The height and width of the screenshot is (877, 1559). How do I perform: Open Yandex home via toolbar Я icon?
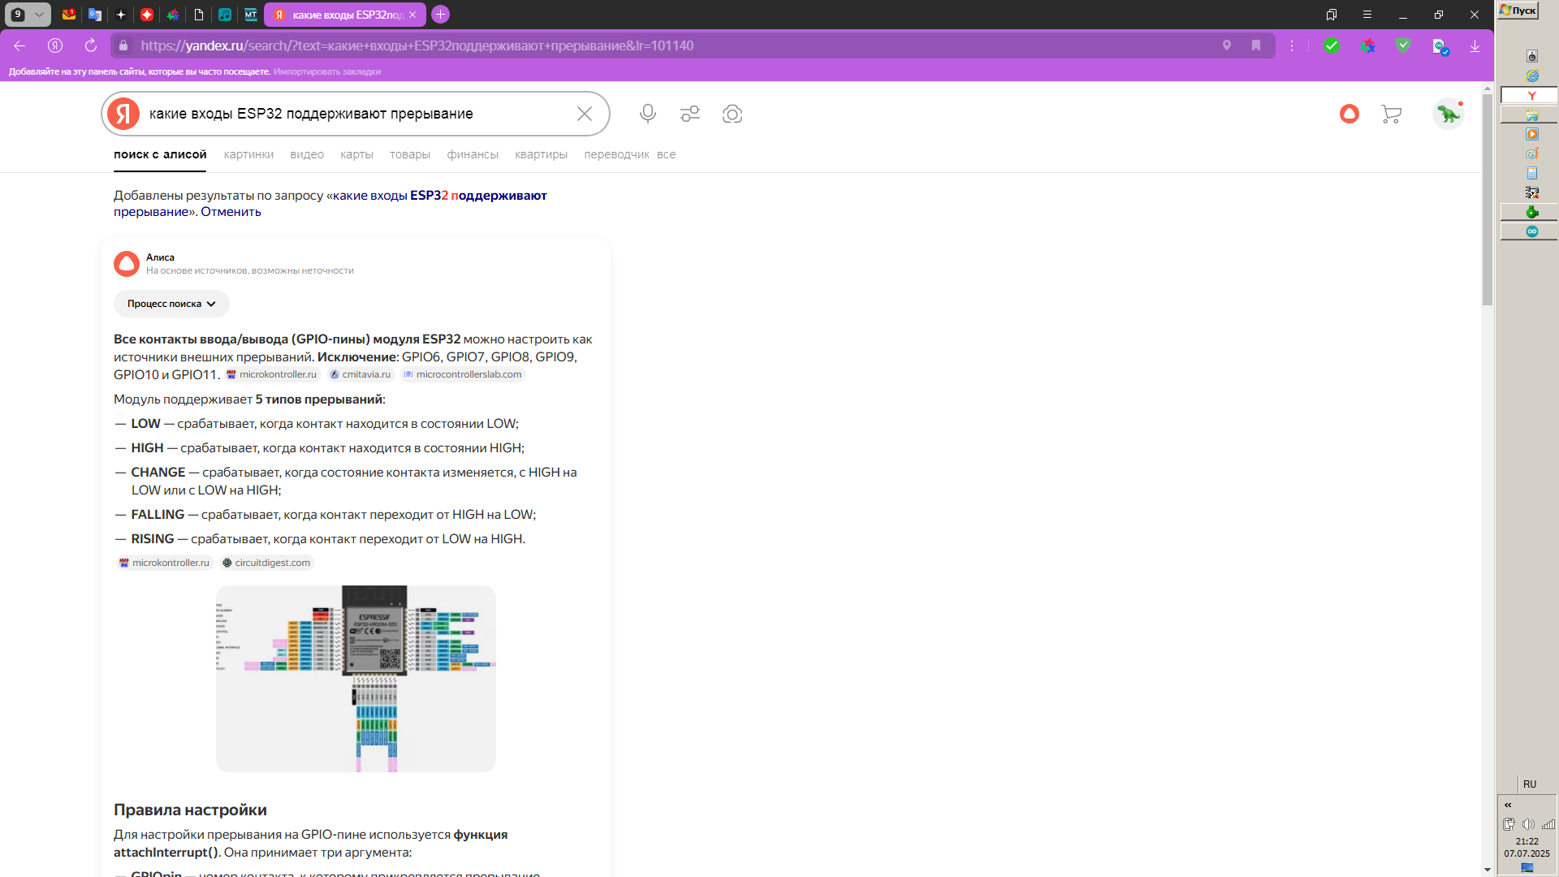click(55, 45)
